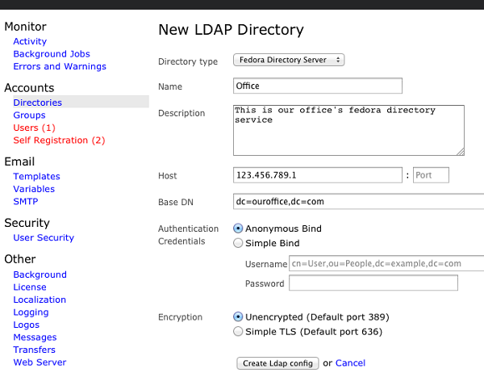
Task: Select the Anonymous Bind radio button
Action: (x=238, y=228)
